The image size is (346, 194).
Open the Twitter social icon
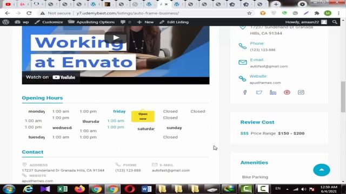point(259,92)
